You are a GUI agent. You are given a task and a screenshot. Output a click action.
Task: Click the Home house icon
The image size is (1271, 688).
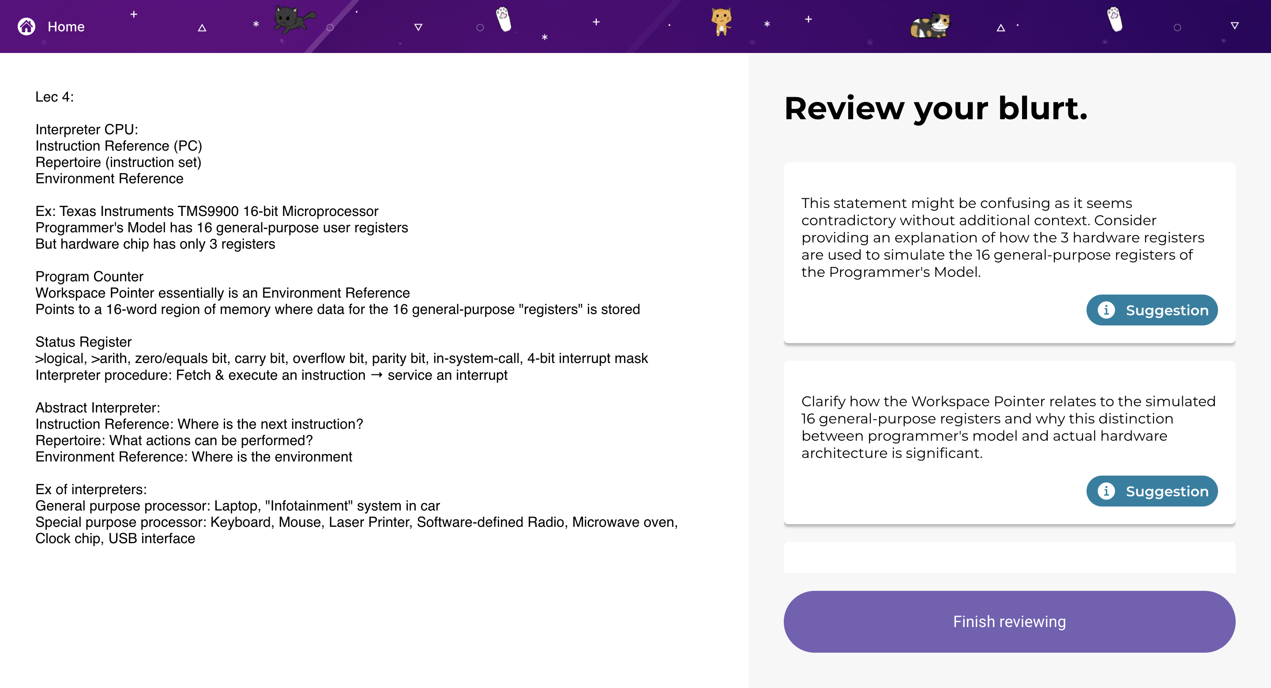pyautogui.click(x=26, y=26)
